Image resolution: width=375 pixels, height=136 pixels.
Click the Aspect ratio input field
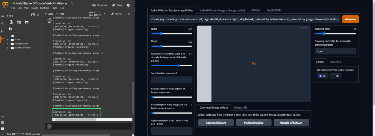172,131
